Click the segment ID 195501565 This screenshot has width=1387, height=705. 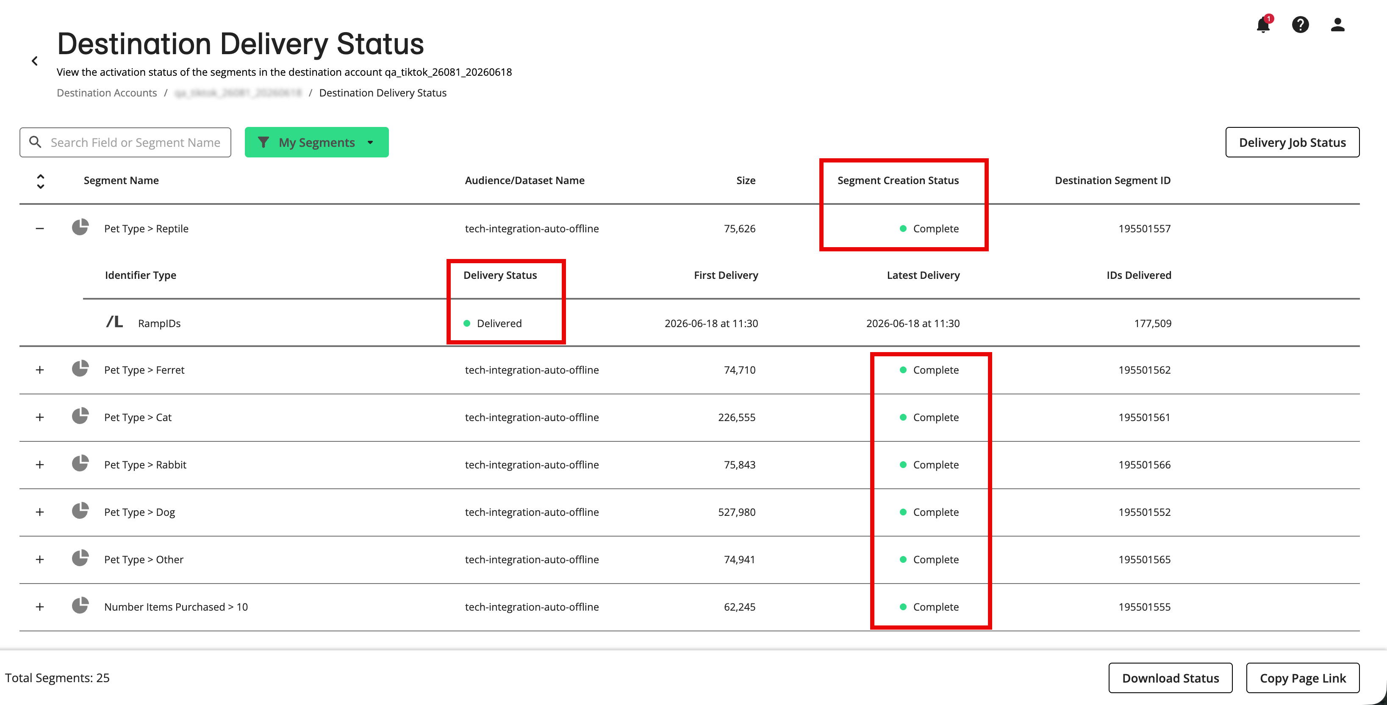1145,559
